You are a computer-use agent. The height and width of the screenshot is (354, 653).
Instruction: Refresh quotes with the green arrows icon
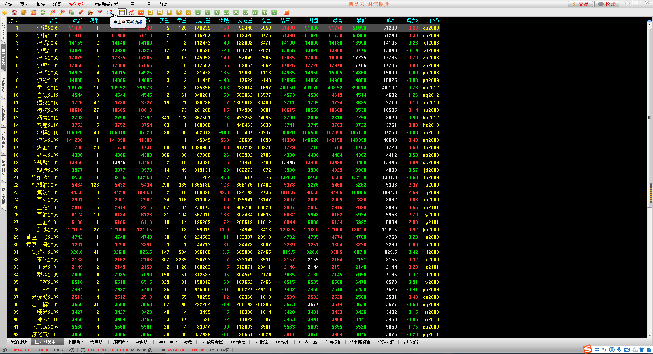[x=43, y=12]
